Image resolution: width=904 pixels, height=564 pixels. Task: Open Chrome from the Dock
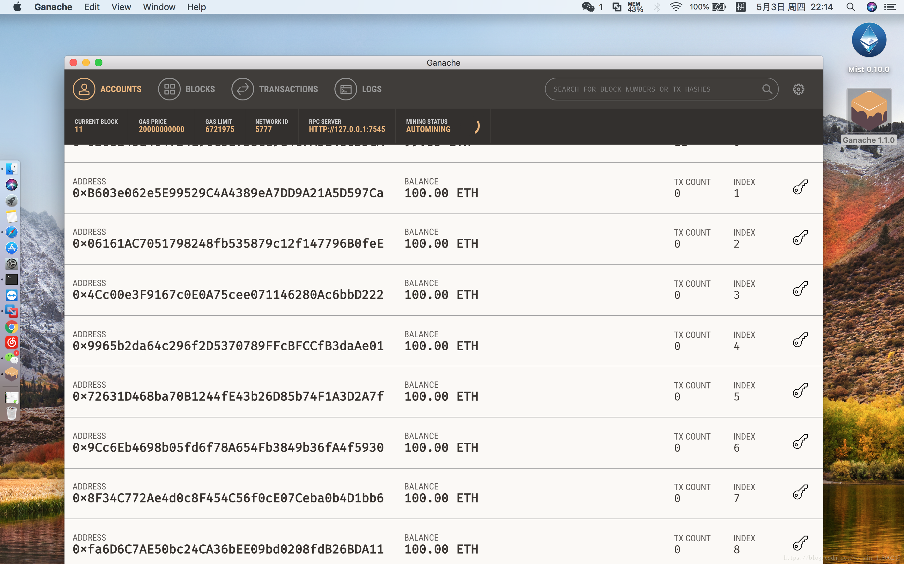(x=12, y=327)
